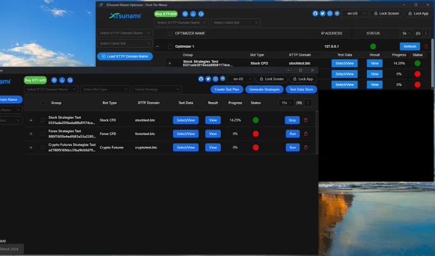The image size is (435, 256).
Task: Click globe icon in Master Optimizer toolbar
Action: coord(185,14)
